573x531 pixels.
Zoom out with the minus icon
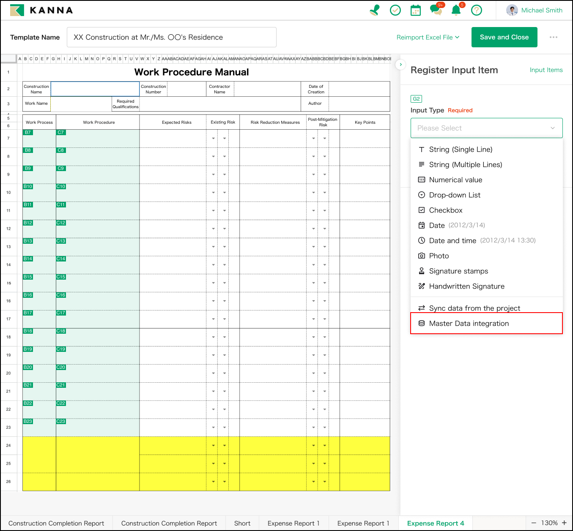pyautogui.click(x=534, y=523)
